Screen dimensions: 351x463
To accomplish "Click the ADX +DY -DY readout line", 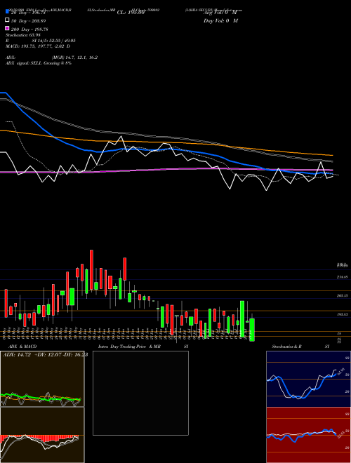I will click(x=45, y=355).
